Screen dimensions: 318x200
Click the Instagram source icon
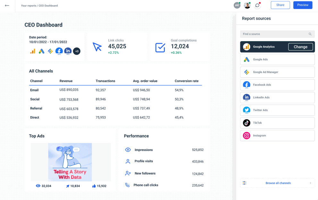247,136
